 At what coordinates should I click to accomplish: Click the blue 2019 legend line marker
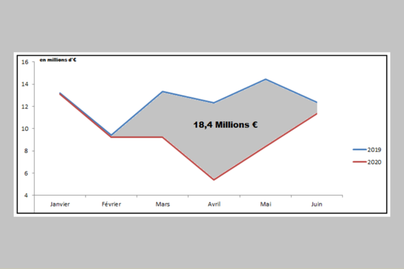pyautogui.click(x=359, y=149)
